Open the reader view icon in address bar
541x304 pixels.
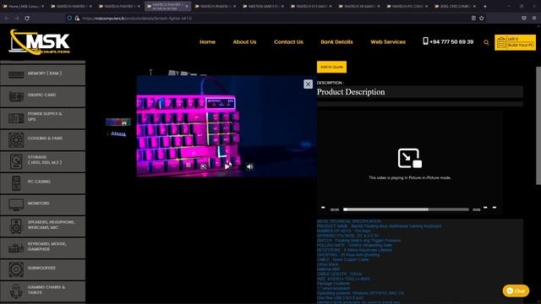pos(473,18)
